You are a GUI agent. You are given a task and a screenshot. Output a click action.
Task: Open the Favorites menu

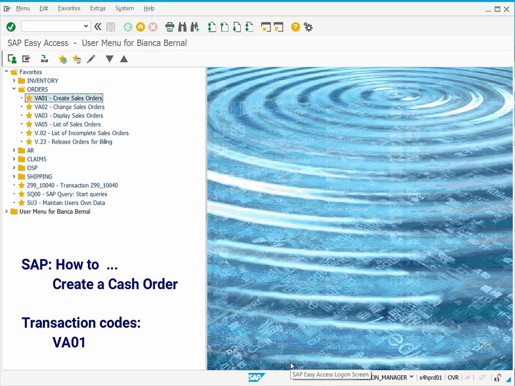click(x=69, y=8)
